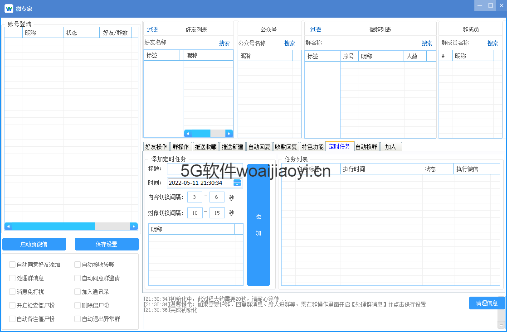Click 搜索 link beside 群名称
This screenshot has height=332, width=507.
click(x=427, y=43)
